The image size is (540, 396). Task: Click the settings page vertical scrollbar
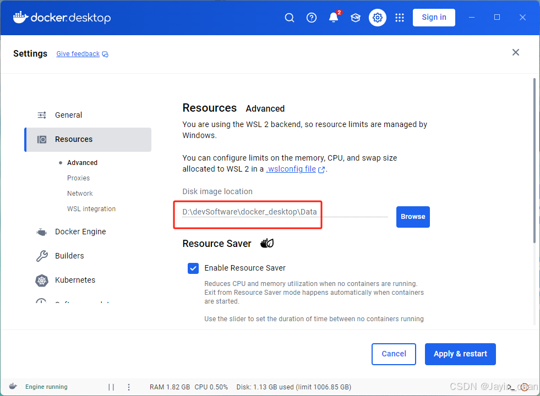coord(534,161)
